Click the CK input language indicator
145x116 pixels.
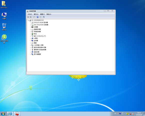(x=115, y=113)
